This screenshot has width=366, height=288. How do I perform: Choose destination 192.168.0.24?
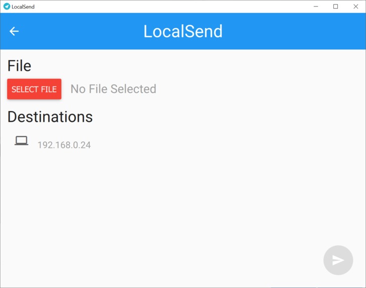click(64, 145)
